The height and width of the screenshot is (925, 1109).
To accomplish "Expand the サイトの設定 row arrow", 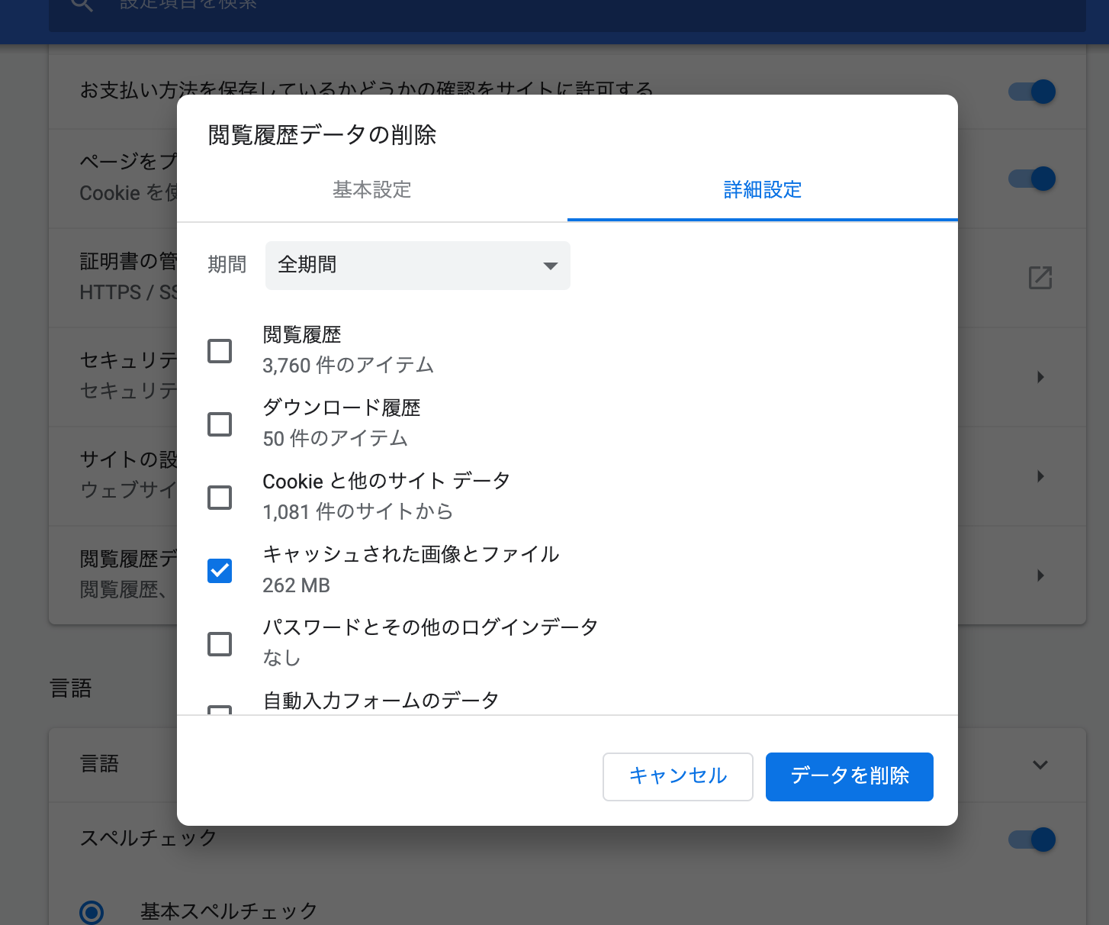I will (x=1040, y=476).
